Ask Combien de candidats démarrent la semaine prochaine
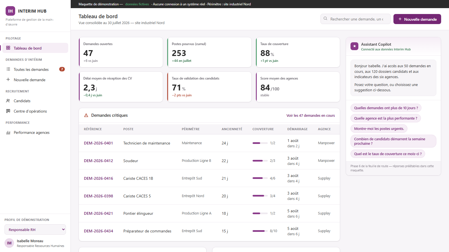449x252 pixels. coord(393,141)
